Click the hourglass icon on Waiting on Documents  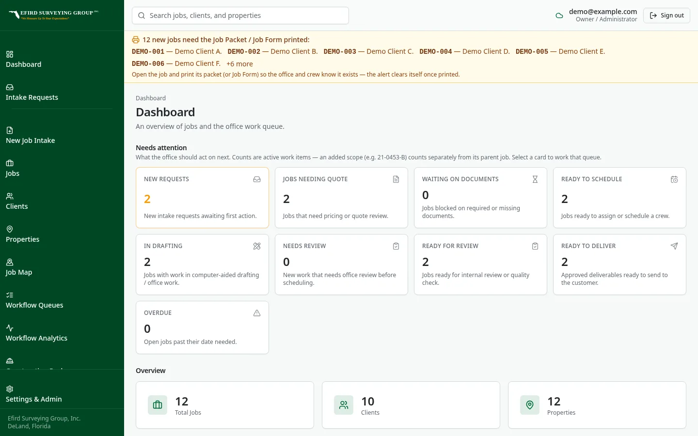coord(535,179)
